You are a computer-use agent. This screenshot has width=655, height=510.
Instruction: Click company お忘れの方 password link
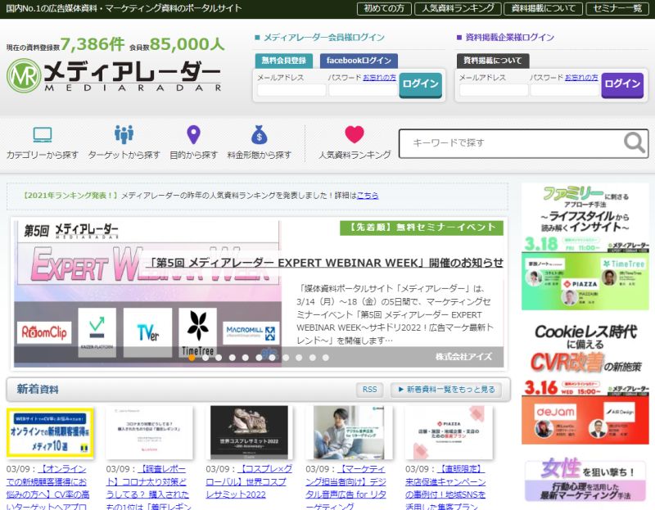pos(581,78)
